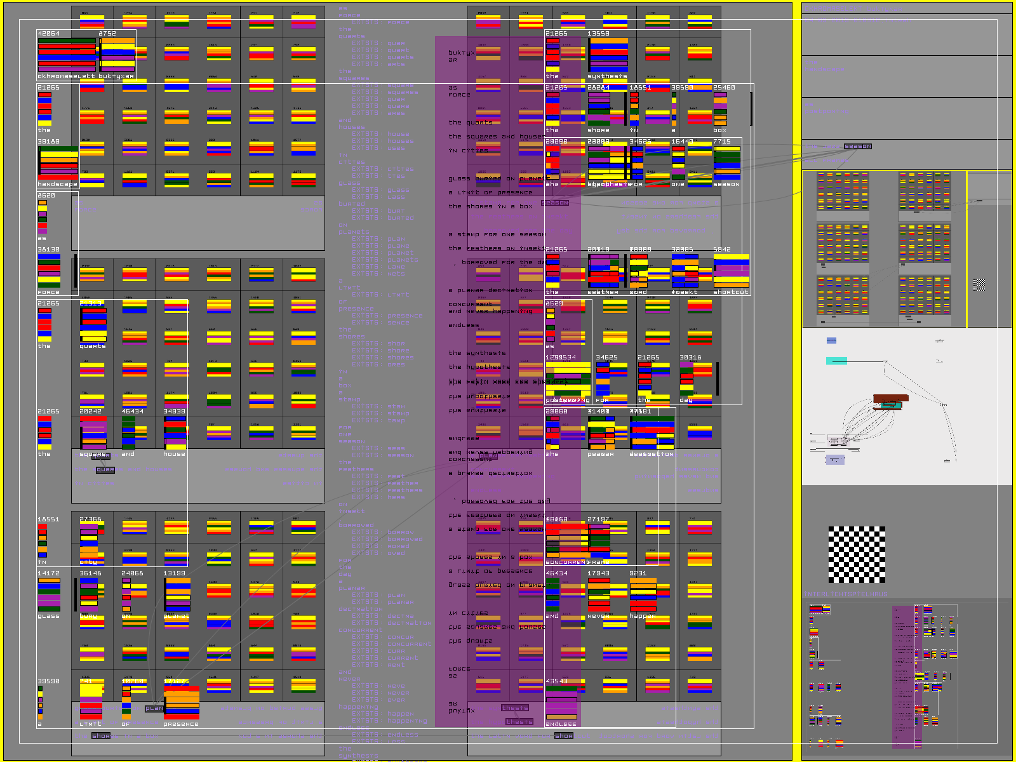Click the INTERLICHTSPIELHAUS heading text

coord(845,594)
